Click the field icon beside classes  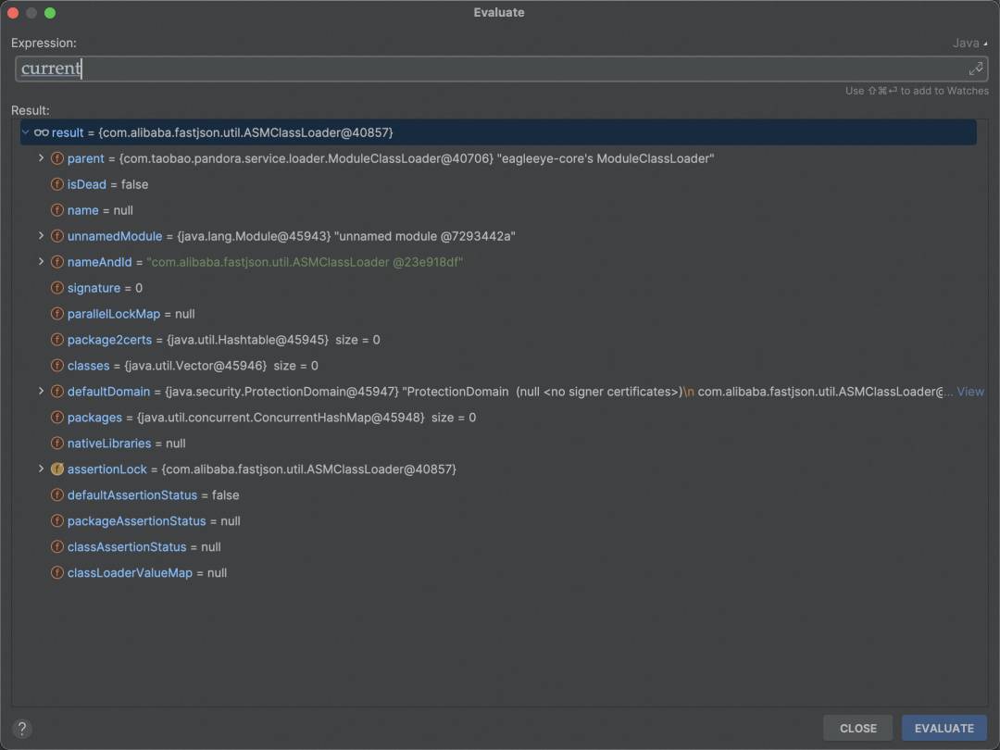click(56, 366)
